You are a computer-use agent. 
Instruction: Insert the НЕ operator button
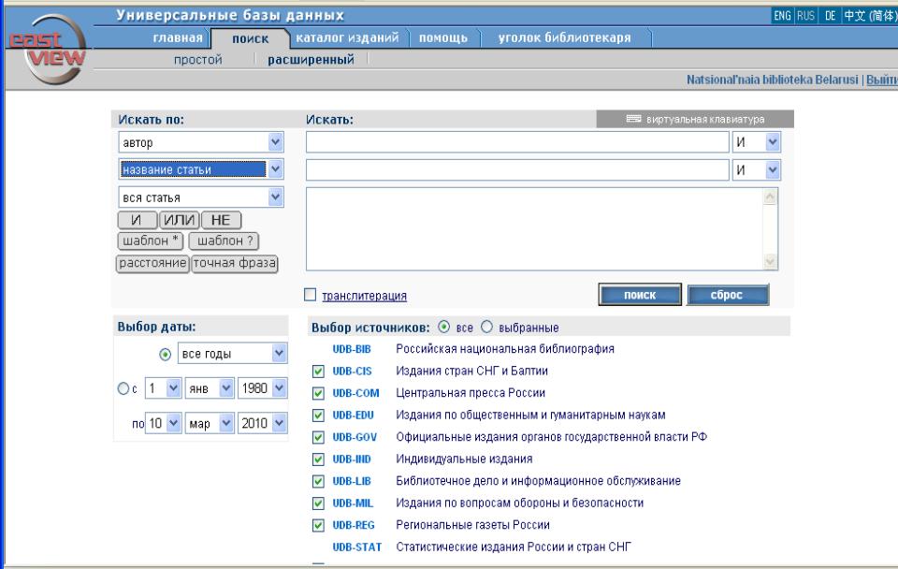221,220
